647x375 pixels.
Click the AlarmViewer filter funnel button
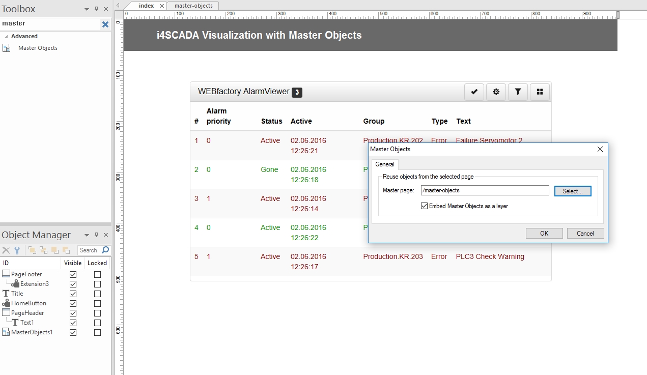[518, 92]
